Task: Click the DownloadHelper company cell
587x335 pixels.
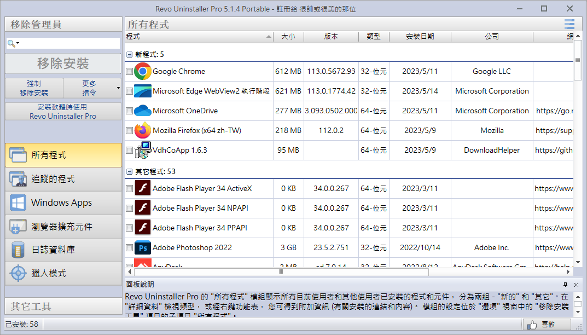Action: click(x=492, y=151)
